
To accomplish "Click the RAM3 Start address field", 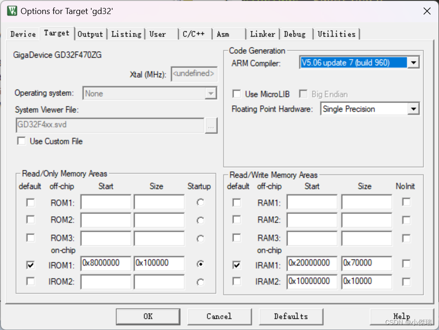I will tap(312, 238).
